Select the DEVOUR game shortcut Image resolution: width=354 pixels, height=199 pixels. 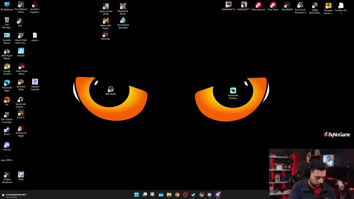click(105, 36)
